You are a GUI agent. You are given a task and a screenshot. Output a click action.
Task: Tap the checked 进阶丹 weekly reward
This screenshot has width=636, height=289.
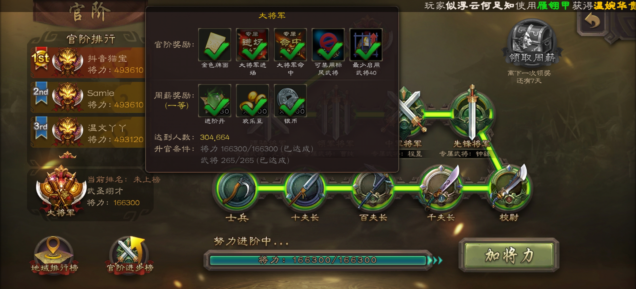tap(215, 101)
